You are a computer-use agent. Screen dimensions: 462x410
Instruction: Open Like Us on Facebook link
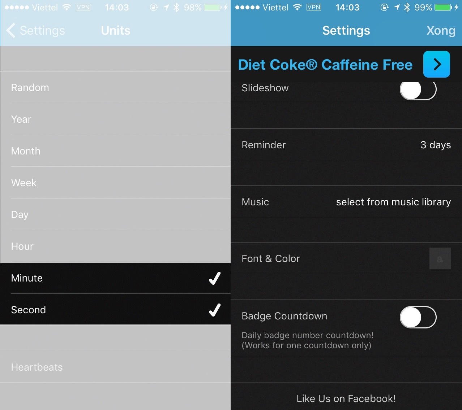click(x=346, y=398)
